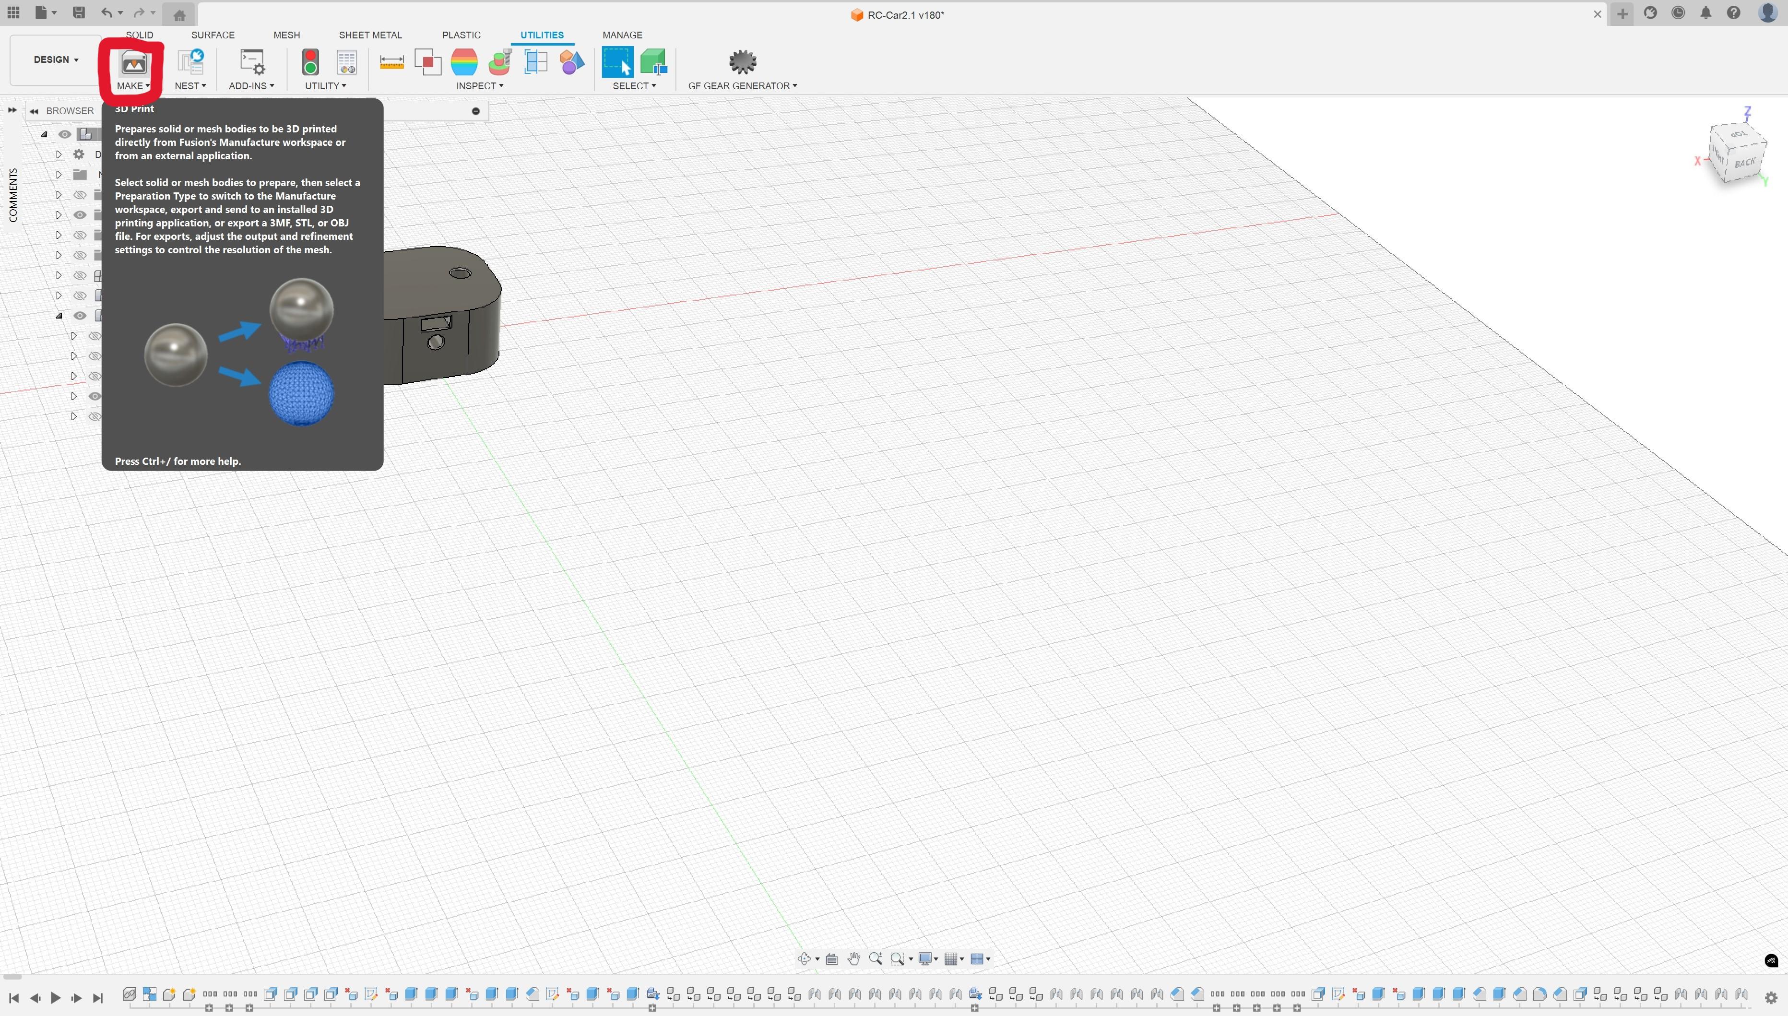Select the Measure ruler tool
The image size is (1788, 1016).
click(391, 63)
